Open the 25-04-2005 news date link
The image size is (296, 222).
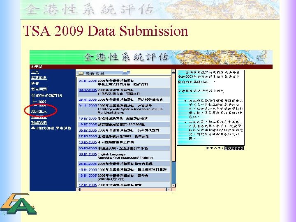(x=88, y=164)
